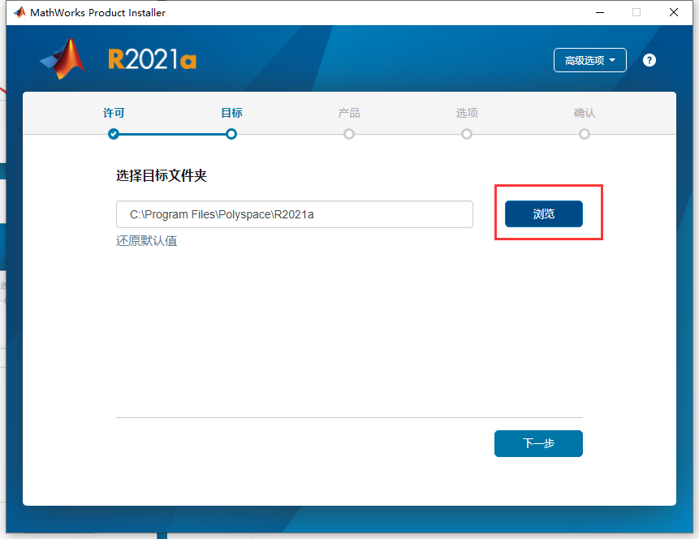Click the 产品 step progress circle
The image size is (699, 539).
(348, 134)
